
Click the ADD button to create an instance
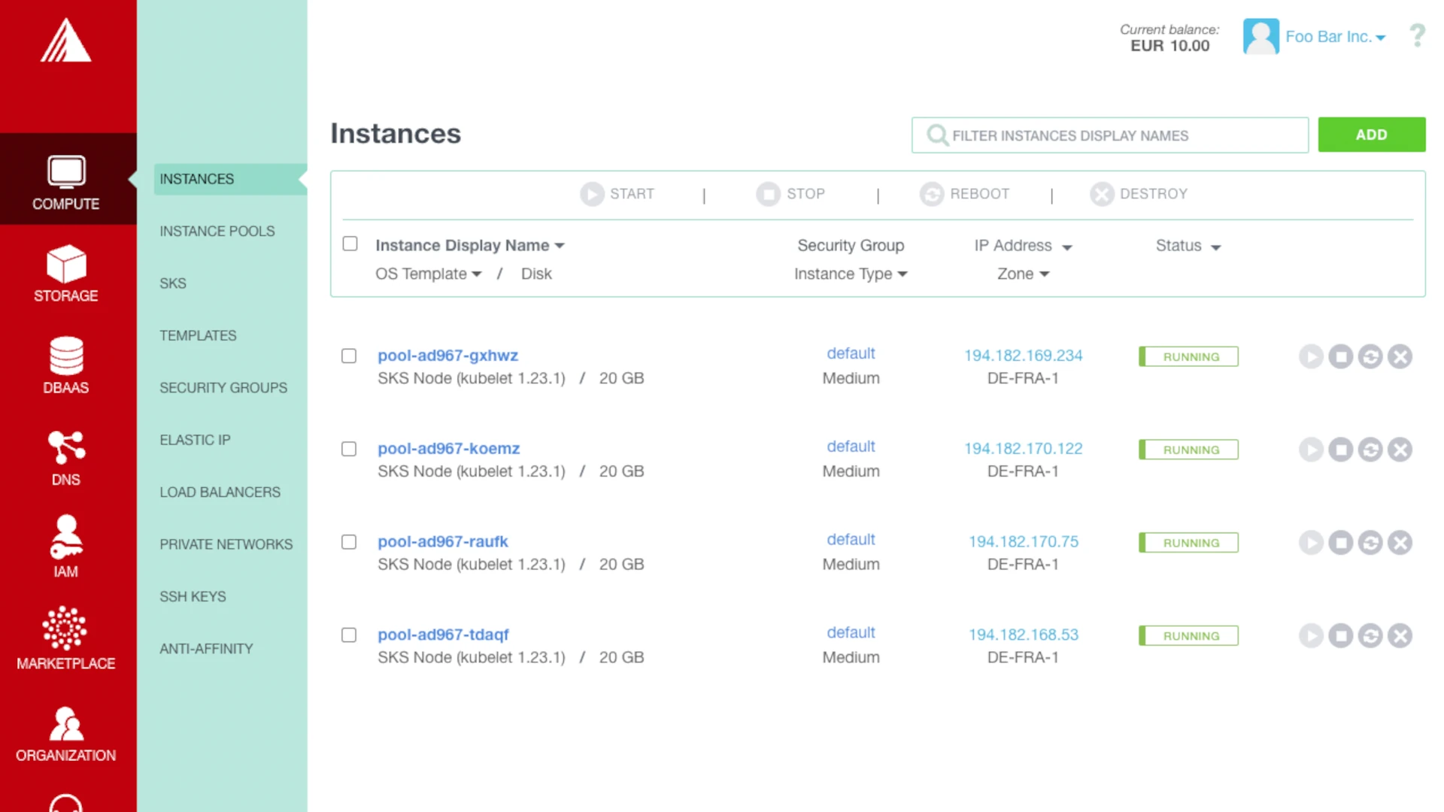coord(1371,134)
